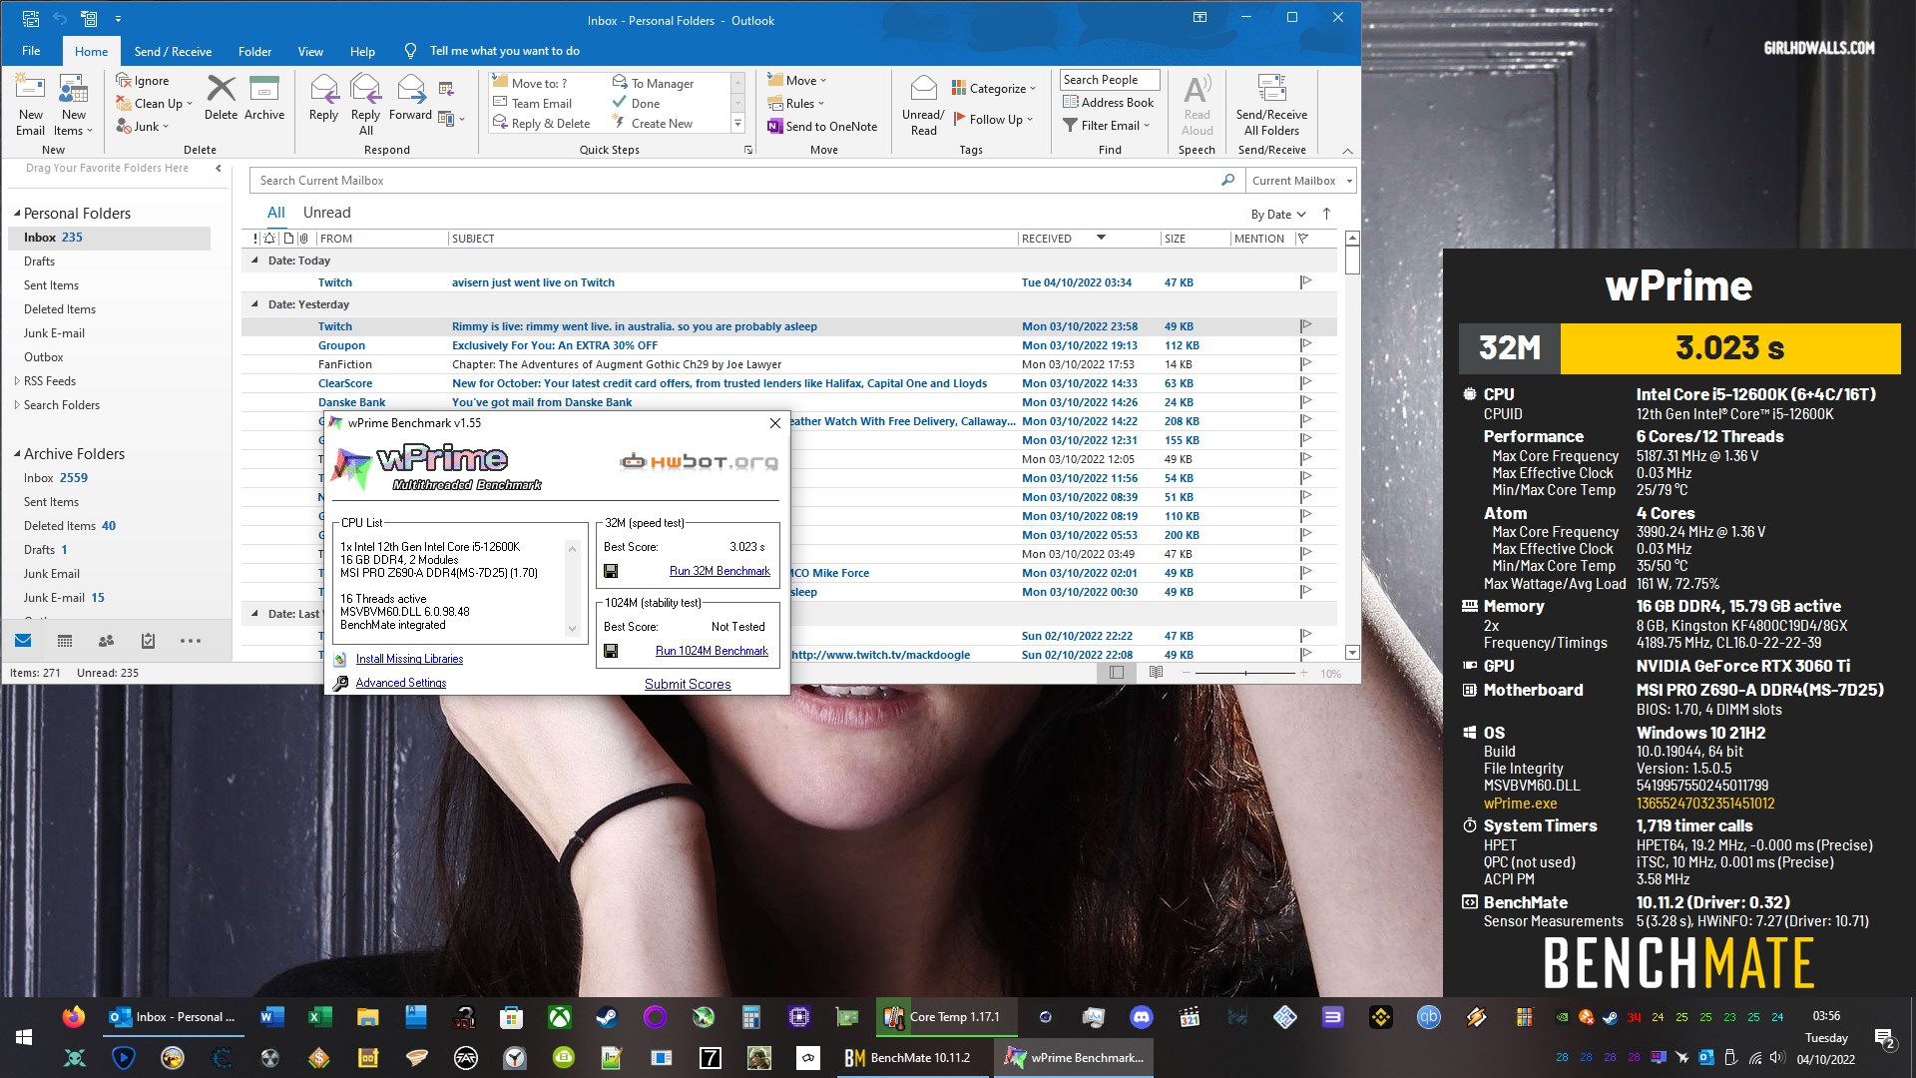Open wPrime Advanced Settings
Screen dimensions: 1916x1078
[x=401, y=683]
